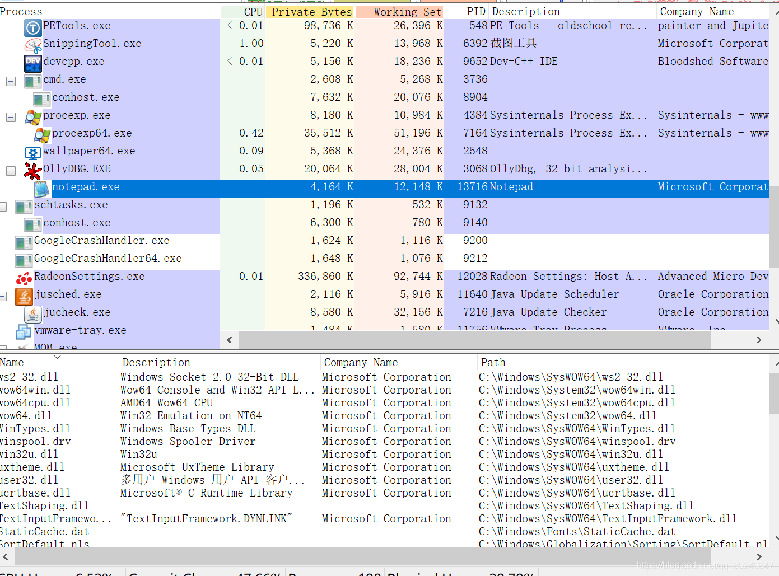The height and width of the screenshot is (576, 779).
Task: Click the devcpp.exe Dev-C++ icon
Action: [33, 63]
